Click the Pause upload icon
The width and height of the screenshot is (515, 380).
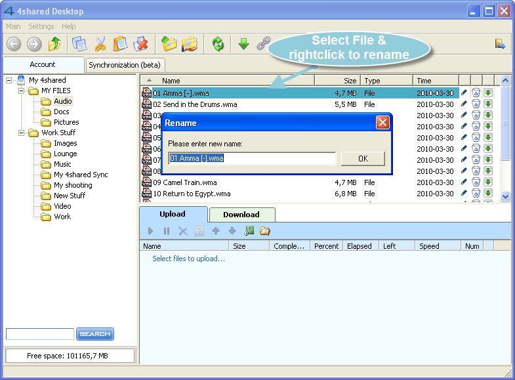167,231
